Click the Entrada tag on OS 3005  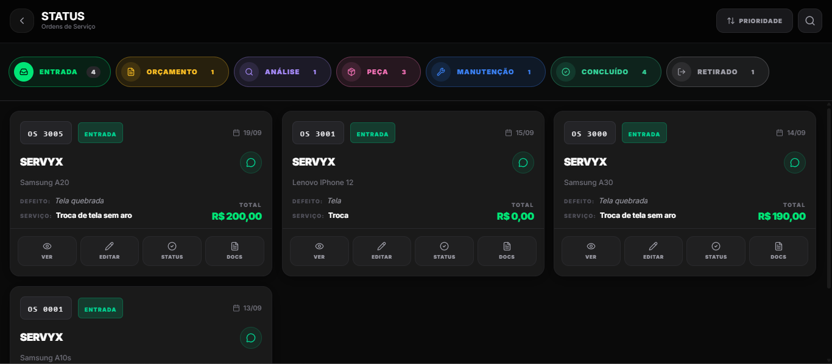pos(100,133)
